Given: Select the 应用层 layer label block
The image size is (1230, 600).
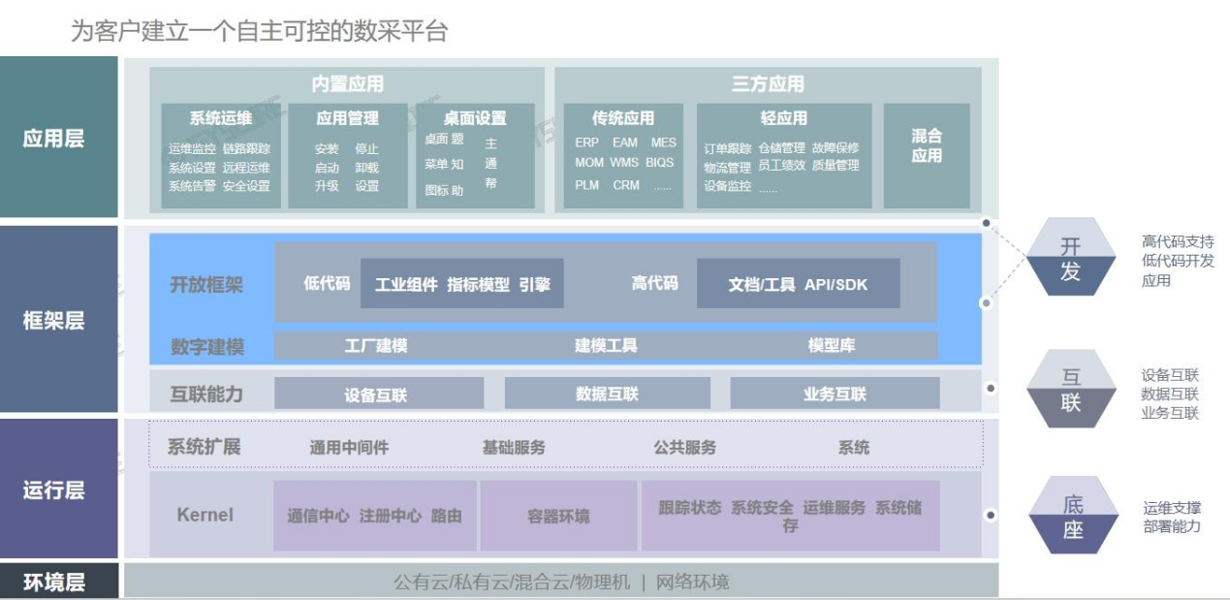Looking at the screenshot, I should point(59,137).
